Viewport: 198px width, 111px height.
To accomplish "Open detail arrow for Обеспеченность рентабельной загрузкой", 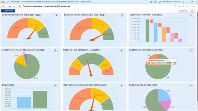I will click(x=55, y=50).
